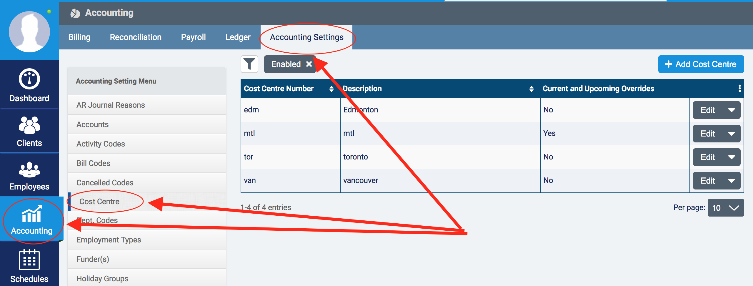Open the Dashboard gauge icon
This screenshot has width=753, height=286.
(29, 79)
